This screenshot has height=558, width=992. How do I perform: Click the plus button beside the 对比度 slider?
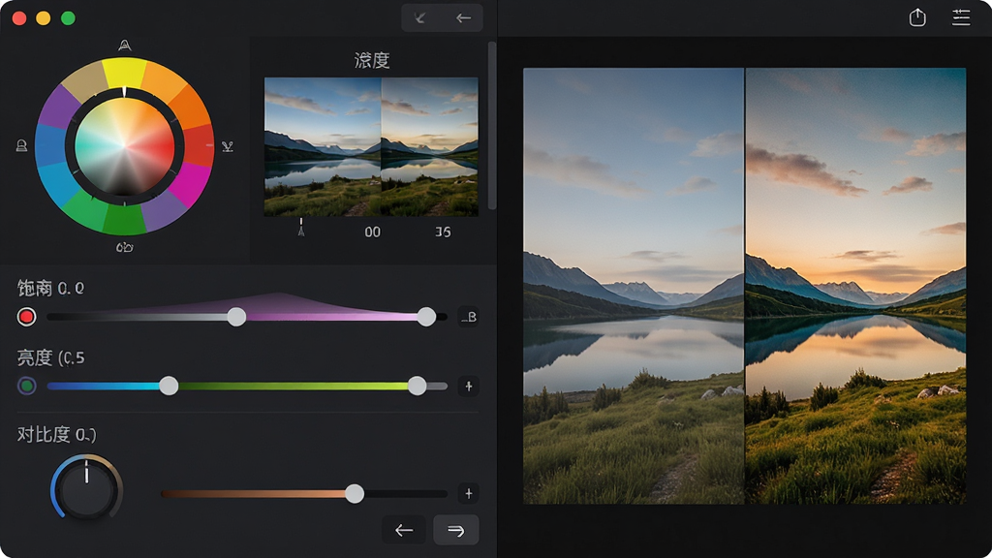click(x=468, y=493)
